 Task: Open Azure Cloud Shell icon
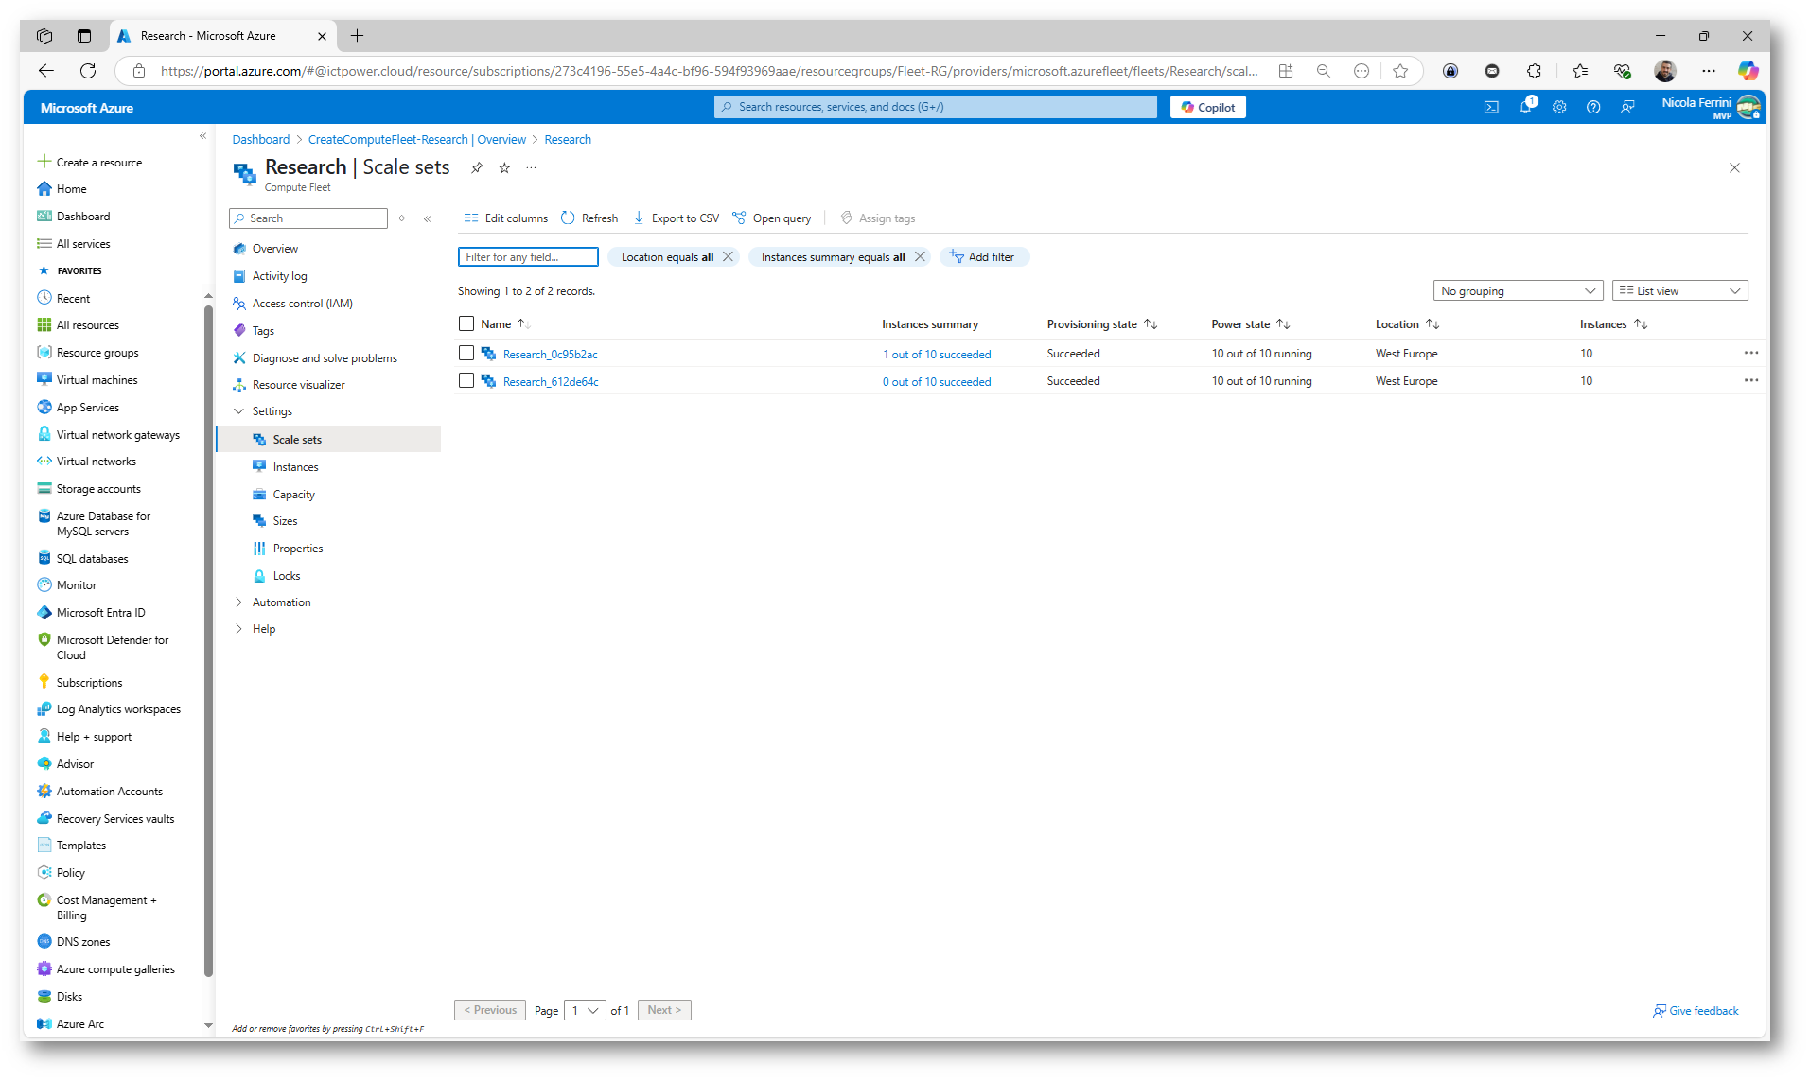click(x=1491, y=108)
